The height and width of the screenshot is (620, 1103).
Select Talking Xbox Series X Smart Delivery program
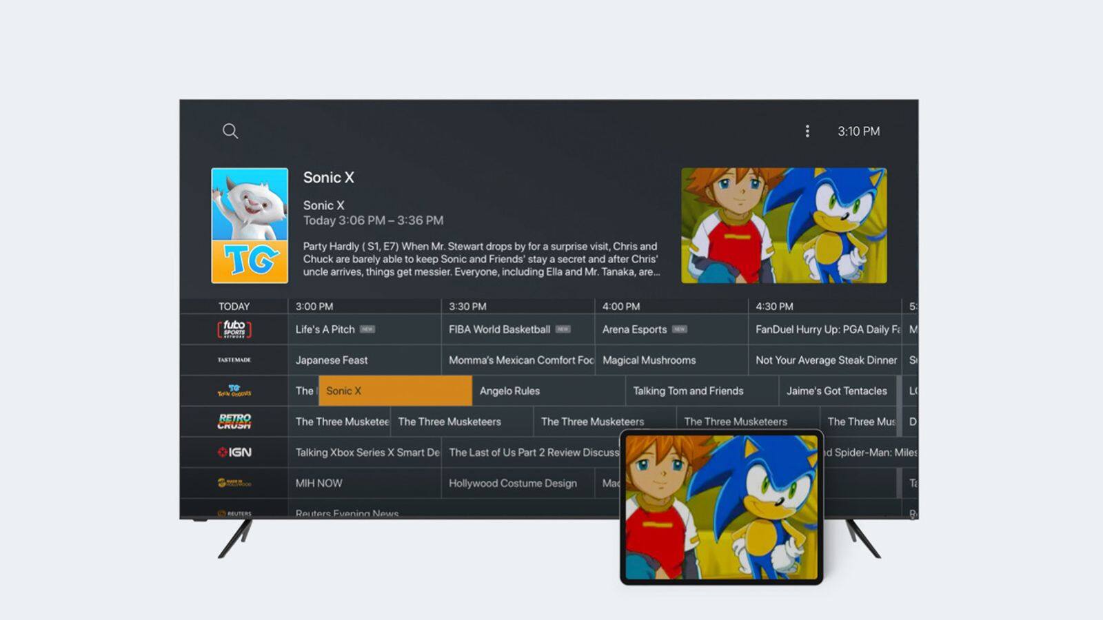[365, 453]
